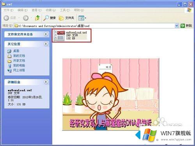The height and width of the screenshot is (146, 195).
Task: Open My Network Places icon
Action: pyautogui.click(x=9, y=70)
